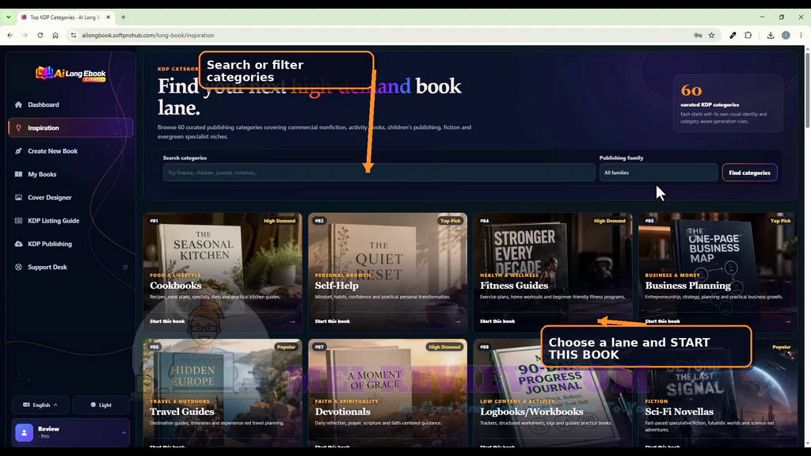Click the Review user avatar icon
Image resolution: width=811 pixels, height=456 pixels.
(25, 433)
